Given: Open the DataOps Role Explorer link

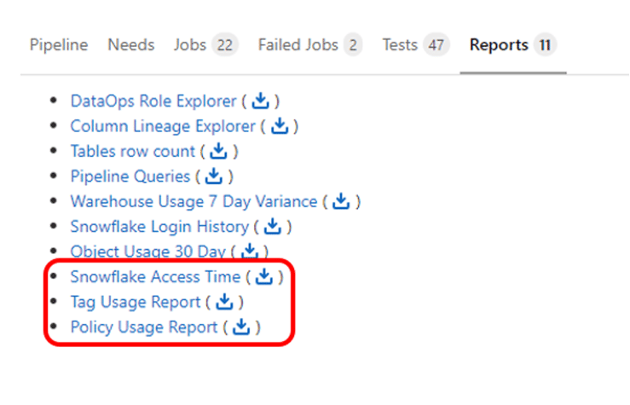Looking at the screenshot, I should tap(153, 101).
